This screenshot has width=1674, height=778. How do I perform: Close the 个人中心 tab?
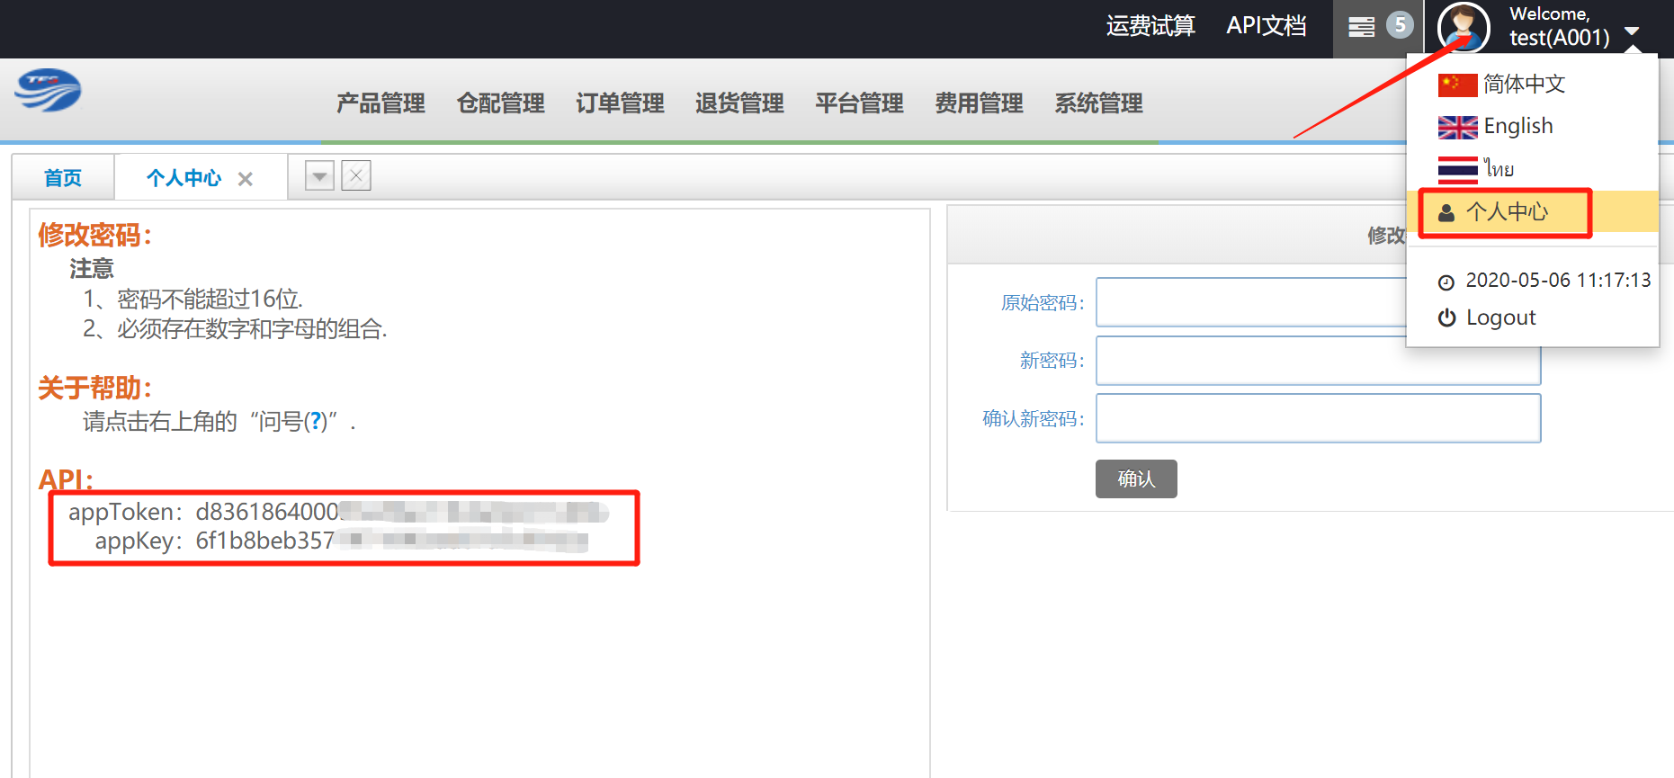tap(246, 179)
